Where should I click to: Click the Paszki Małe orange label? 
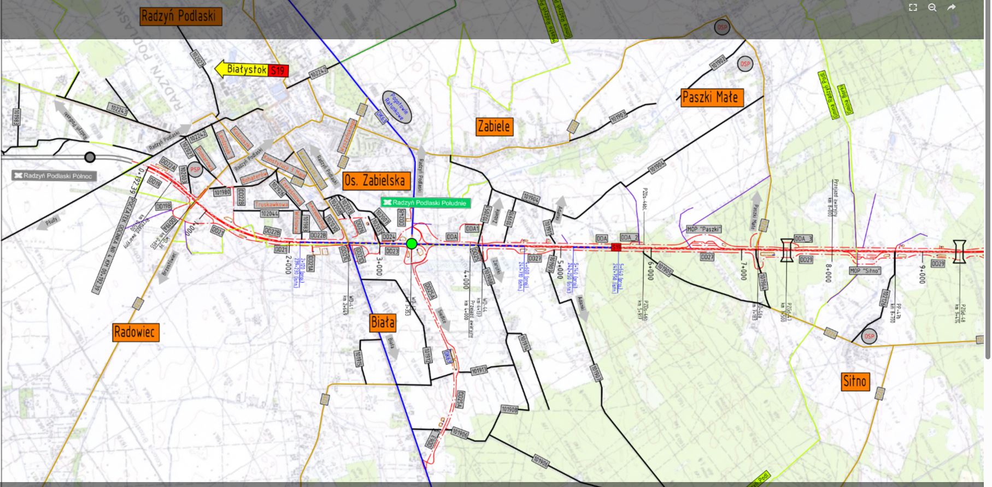click(712, 98)
